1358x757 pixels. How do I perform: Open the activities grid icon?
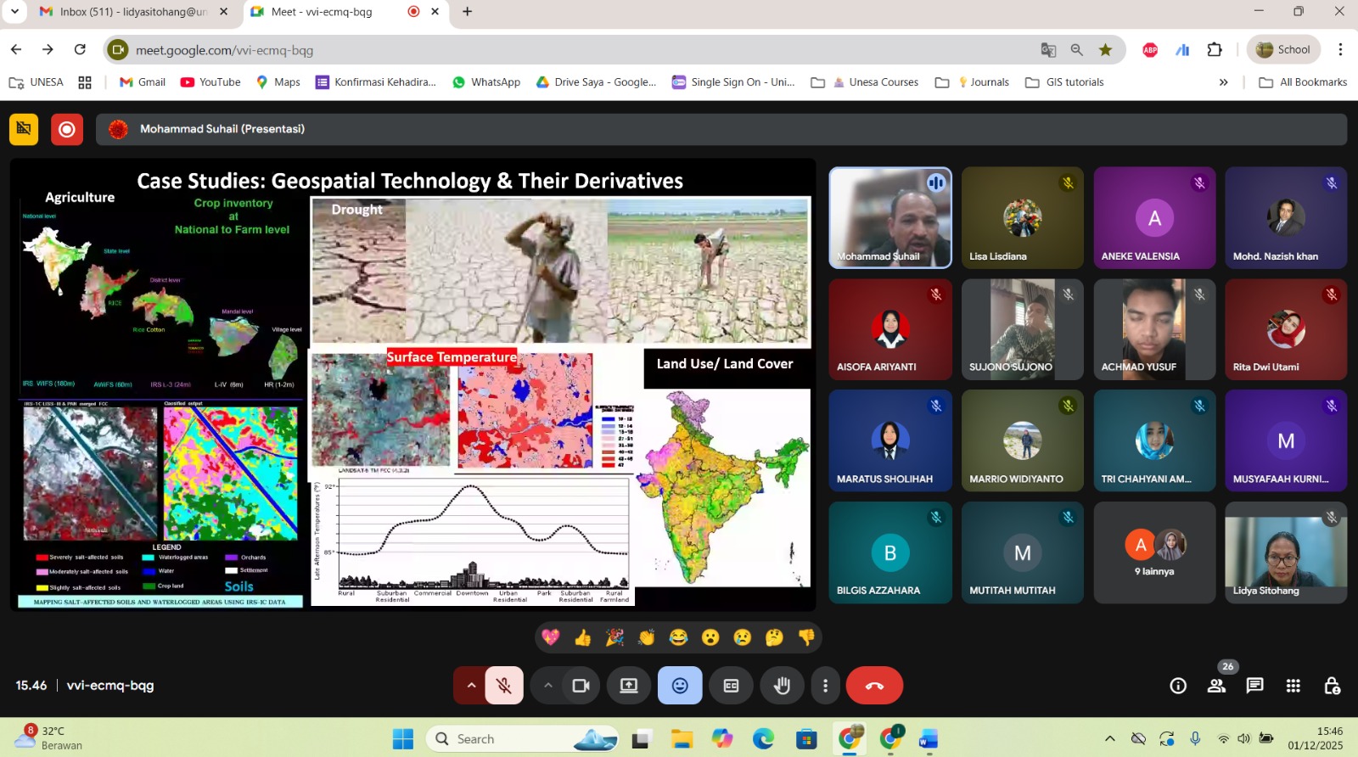click(1293, 686)
